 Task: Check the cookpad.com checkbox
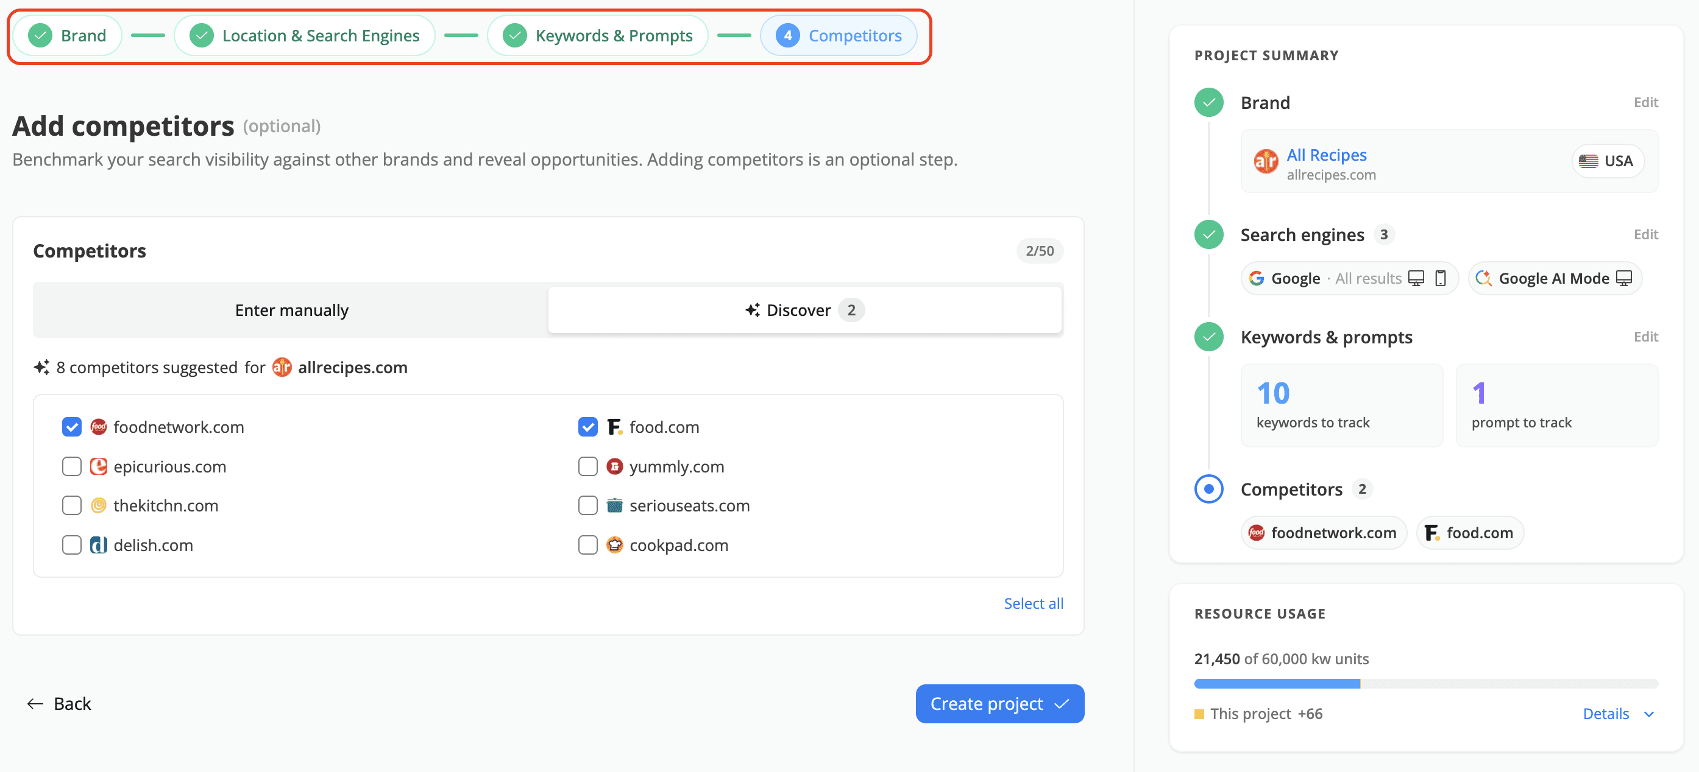click(587, 545)
